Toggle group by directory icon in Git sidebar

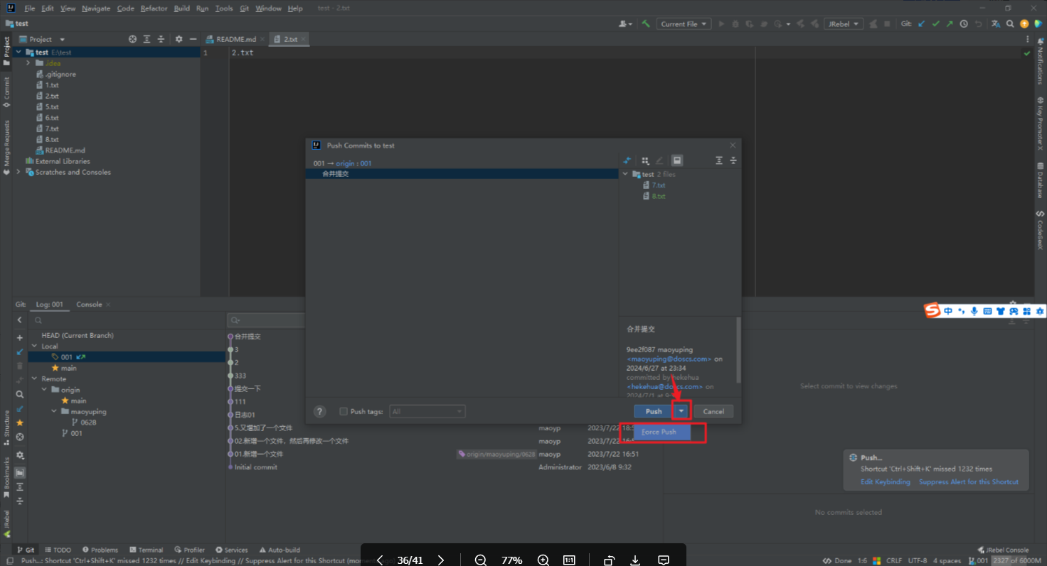point(20,472)
